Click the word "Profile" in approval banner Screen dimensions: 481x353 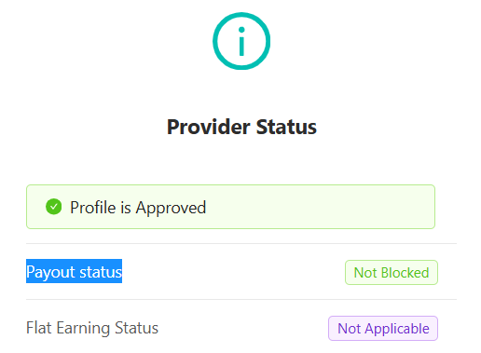[x=93, y=208]
